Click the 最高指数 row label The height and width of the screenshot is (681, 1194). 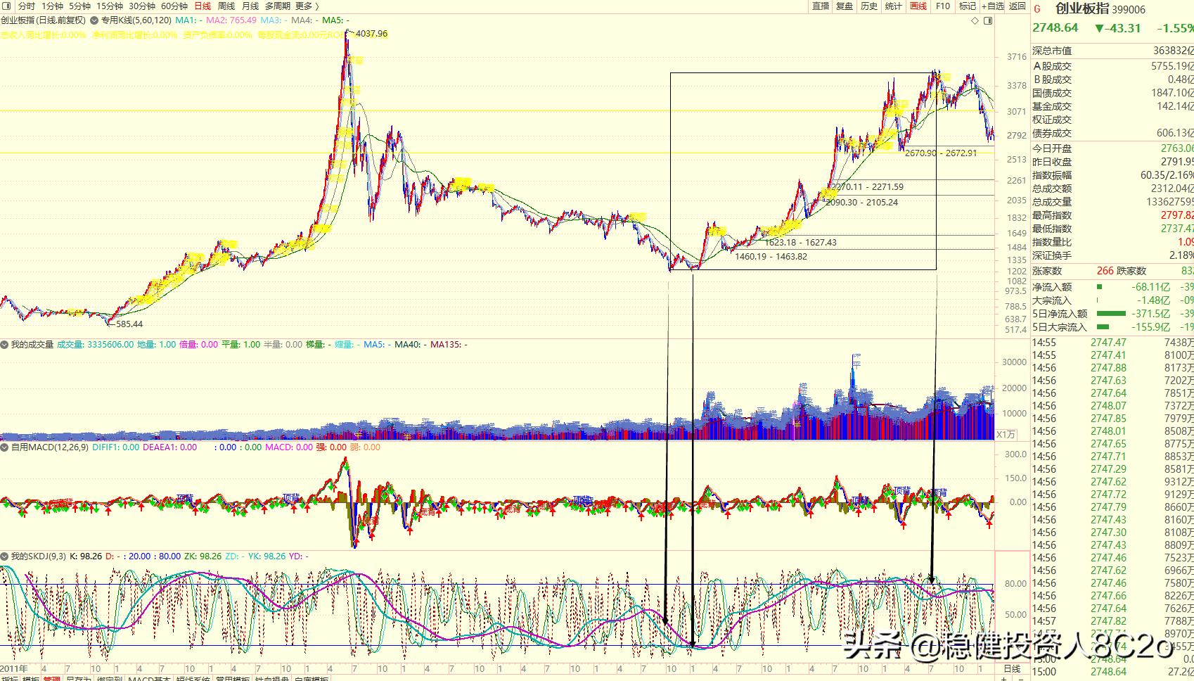[x=1052, y=215]
